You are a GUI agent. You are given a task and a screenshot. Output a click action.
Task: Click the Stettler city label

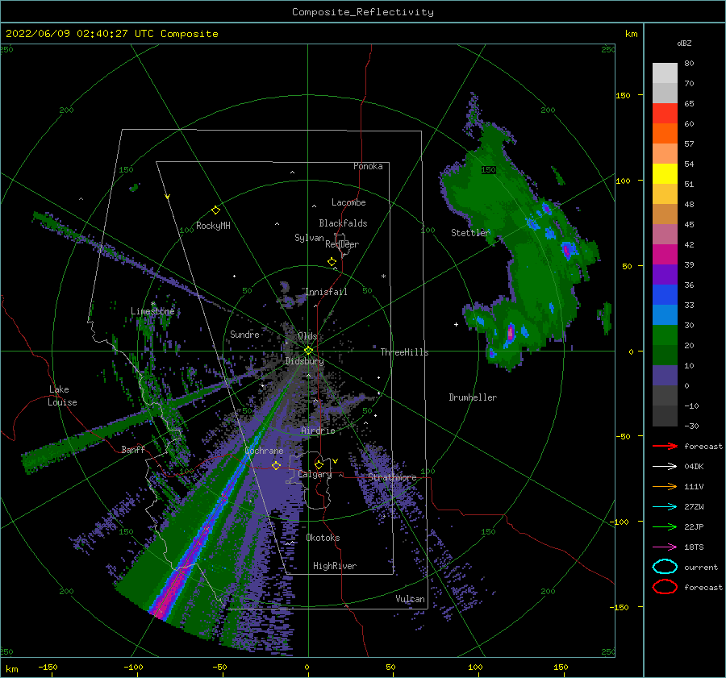(x=470, y=233)
